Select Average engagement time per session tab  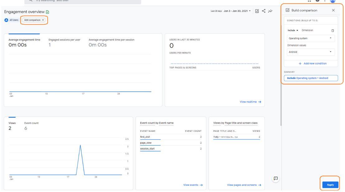[x=111, y=42]
